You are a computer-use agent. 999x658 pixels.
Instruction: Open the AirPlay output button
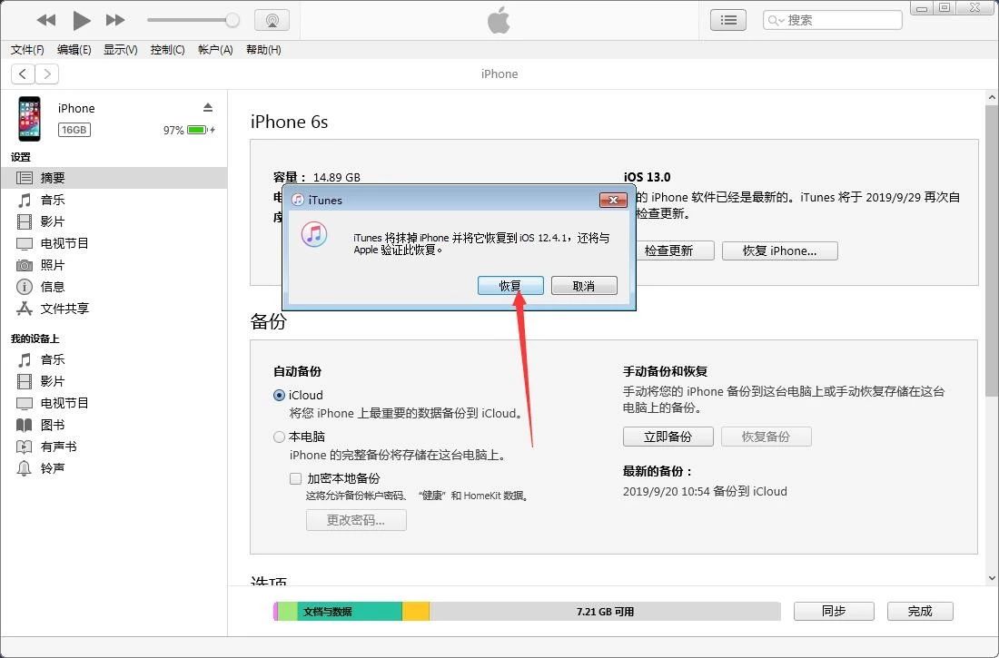click(272, 20)
